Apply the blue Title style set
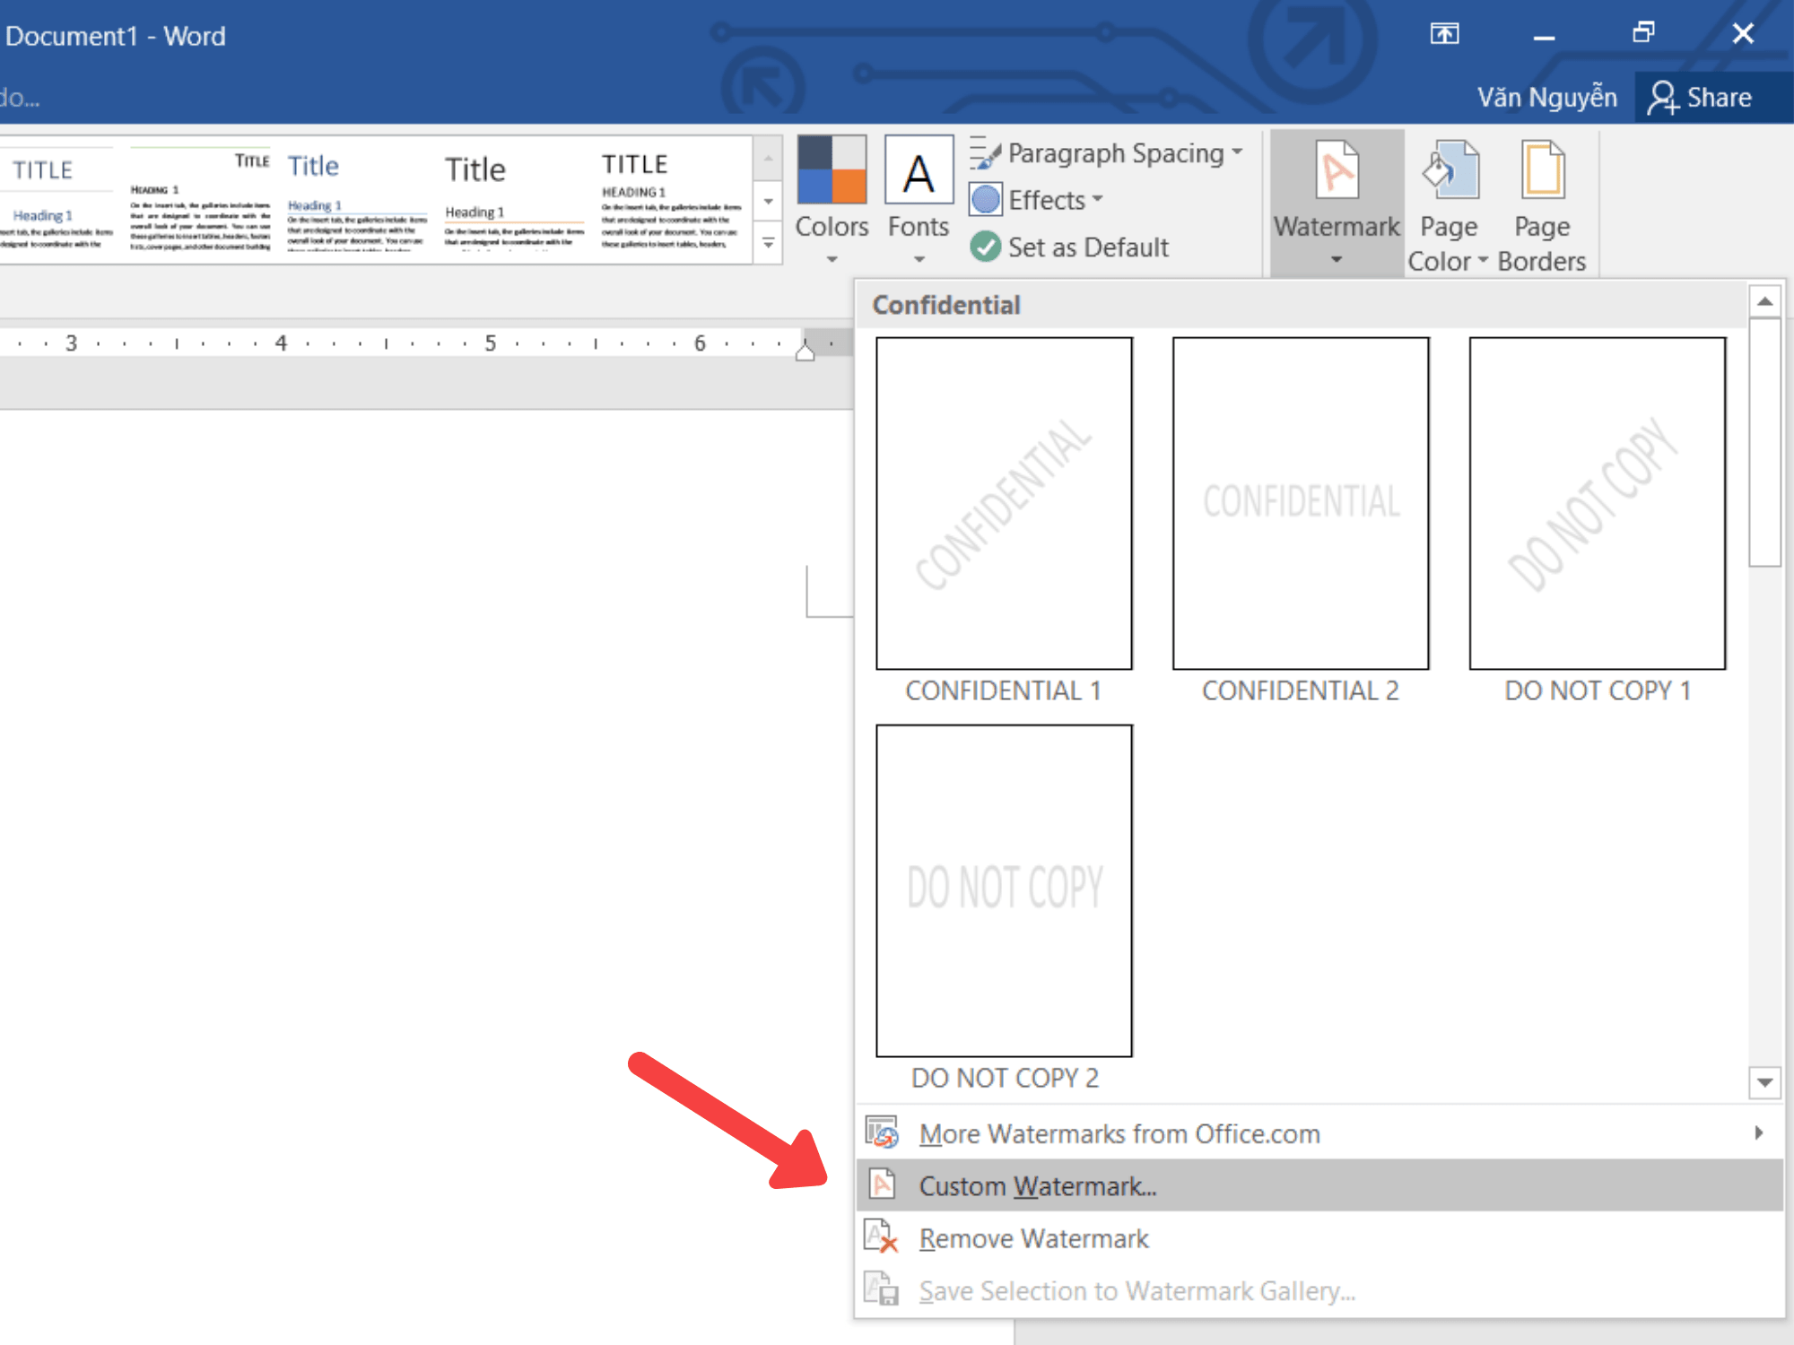Viewport: 1794px width, 1345px height. 357,201
